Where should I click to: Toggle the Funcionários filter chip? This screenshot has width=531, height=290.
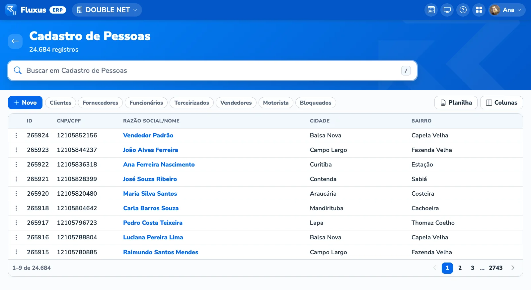[146, 103]
